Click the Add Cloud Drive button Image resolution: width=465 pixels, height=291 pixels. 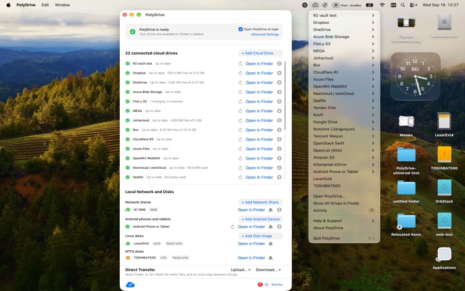[x=260, y=53]
